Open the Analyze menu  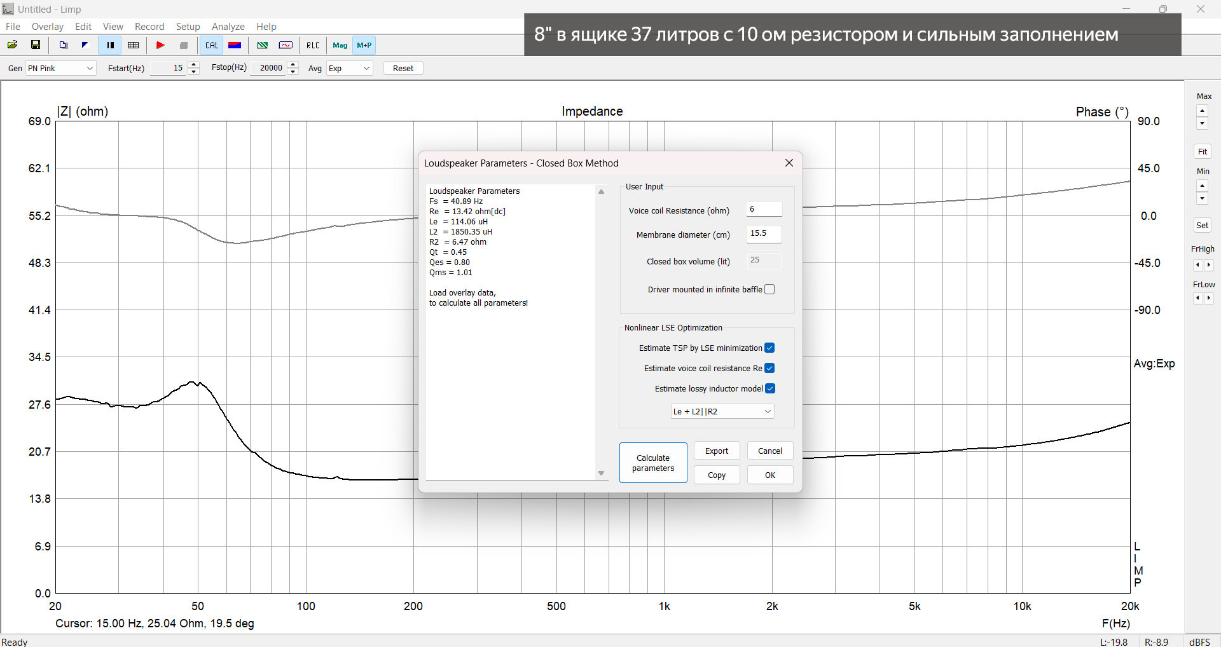pyautogui.click(x=228, y=27)
